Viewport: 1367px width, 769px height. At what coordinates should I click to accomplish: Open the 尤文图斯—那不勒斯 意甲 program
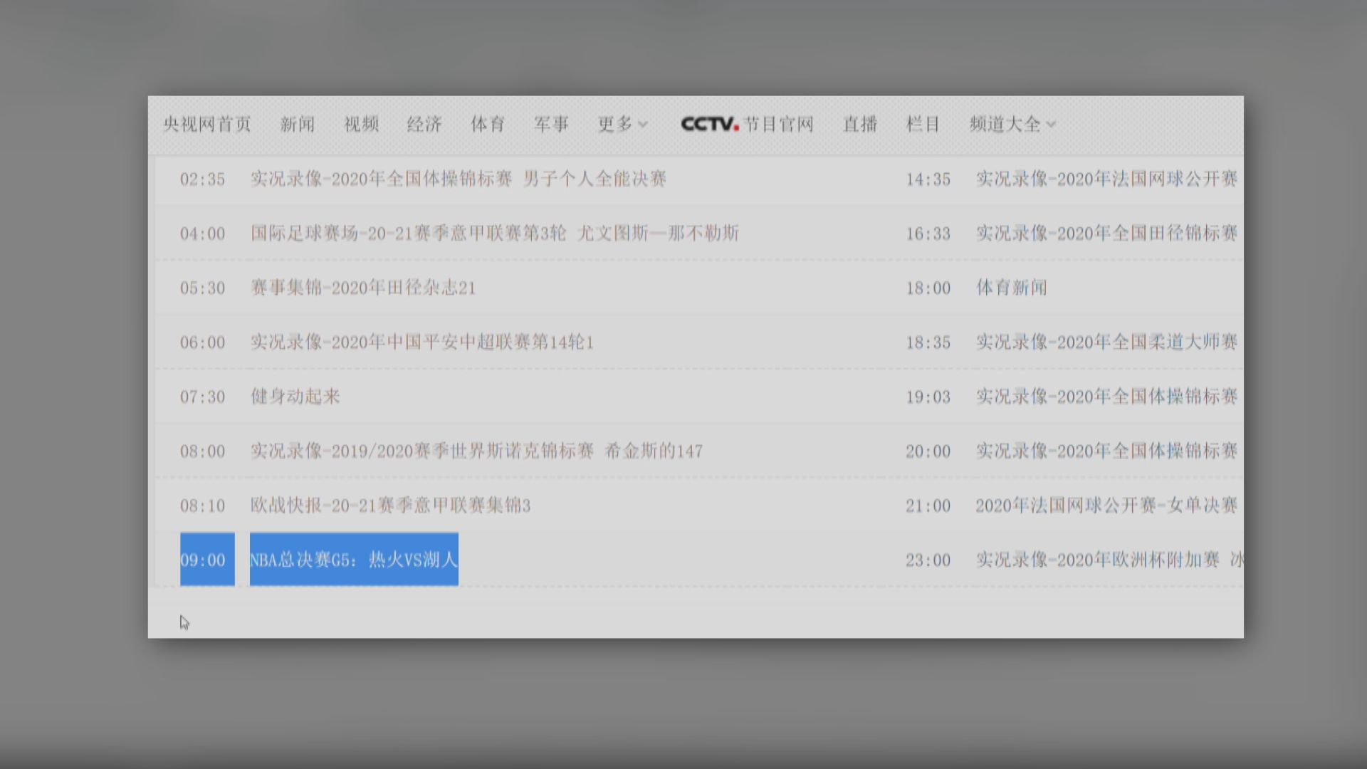pyautogui.click(x=493, y=233)
